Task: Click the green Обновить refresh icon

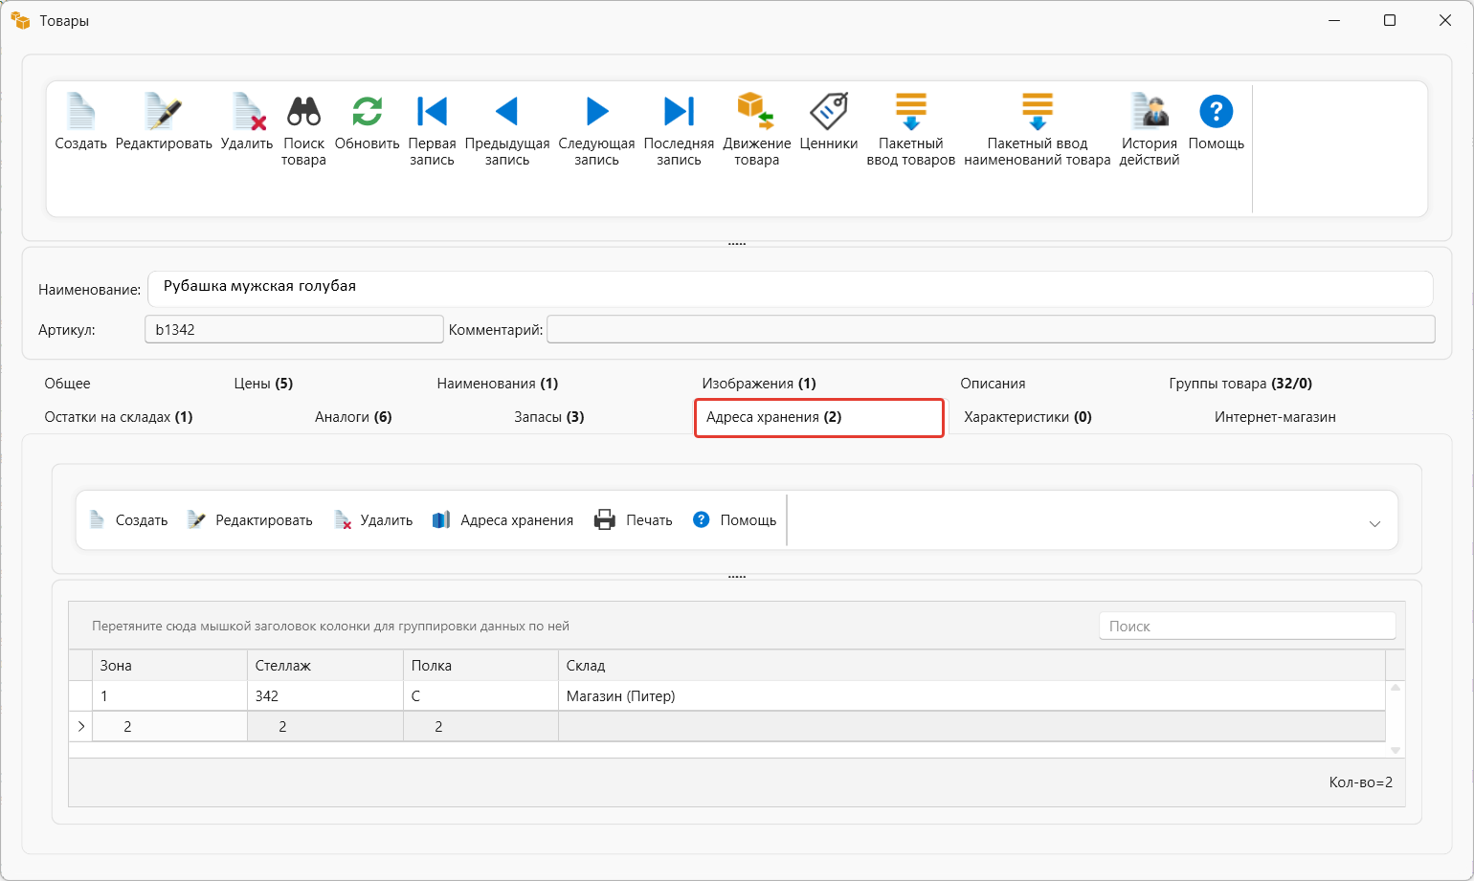Action: pyautogui.click(x=368, y=112)
